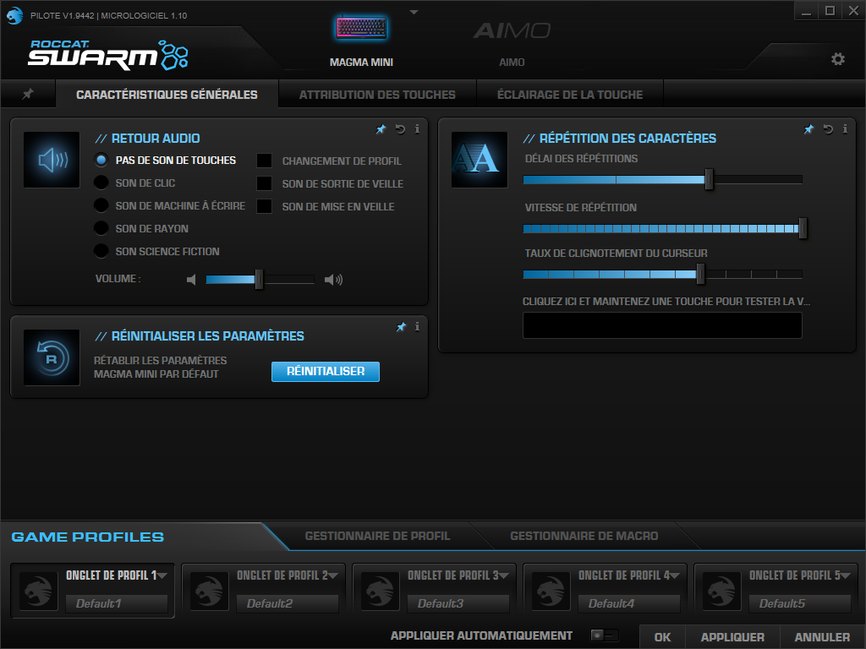
Task: Click the Roccat icon for Default1 profile
Action: point(38,591)
